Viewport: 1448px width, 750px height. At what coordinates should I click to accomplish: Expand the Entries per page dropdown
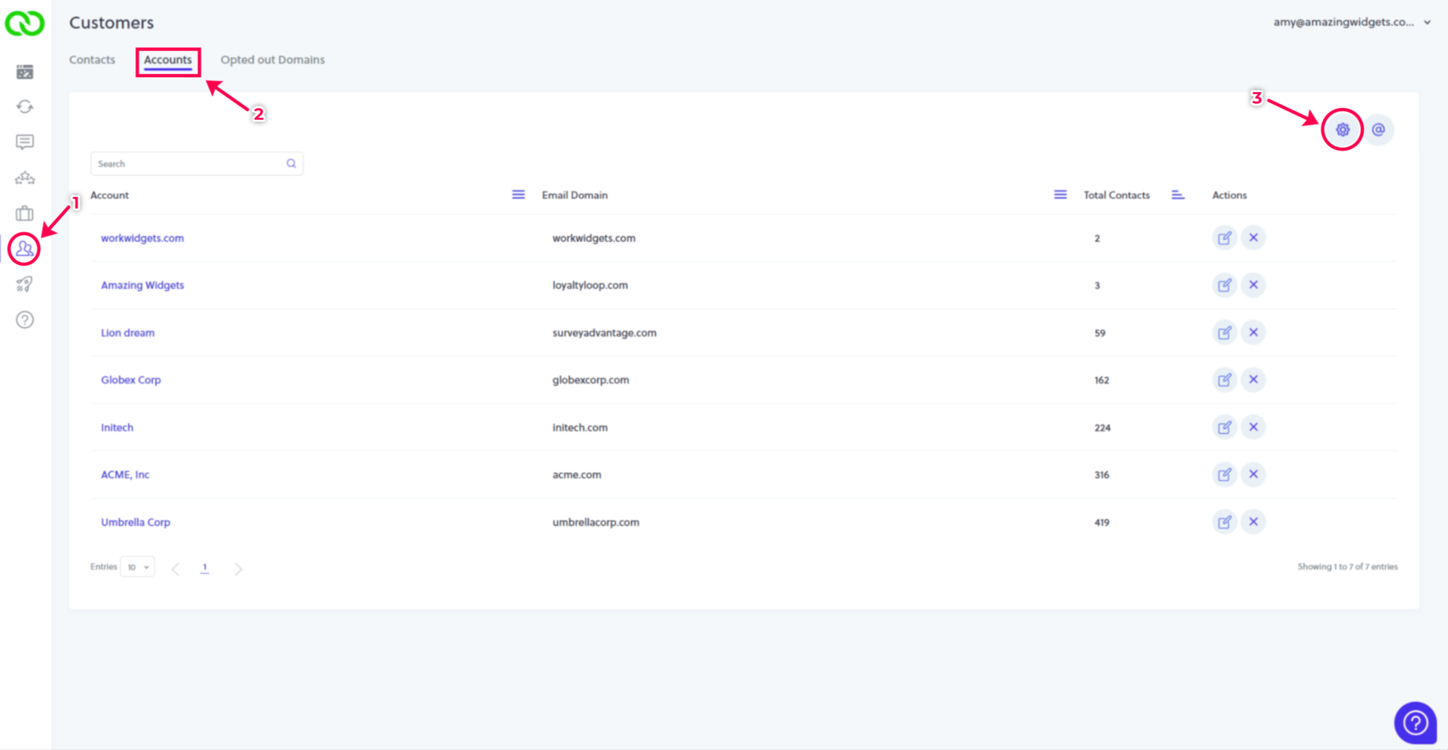click(x=138, y=567)
